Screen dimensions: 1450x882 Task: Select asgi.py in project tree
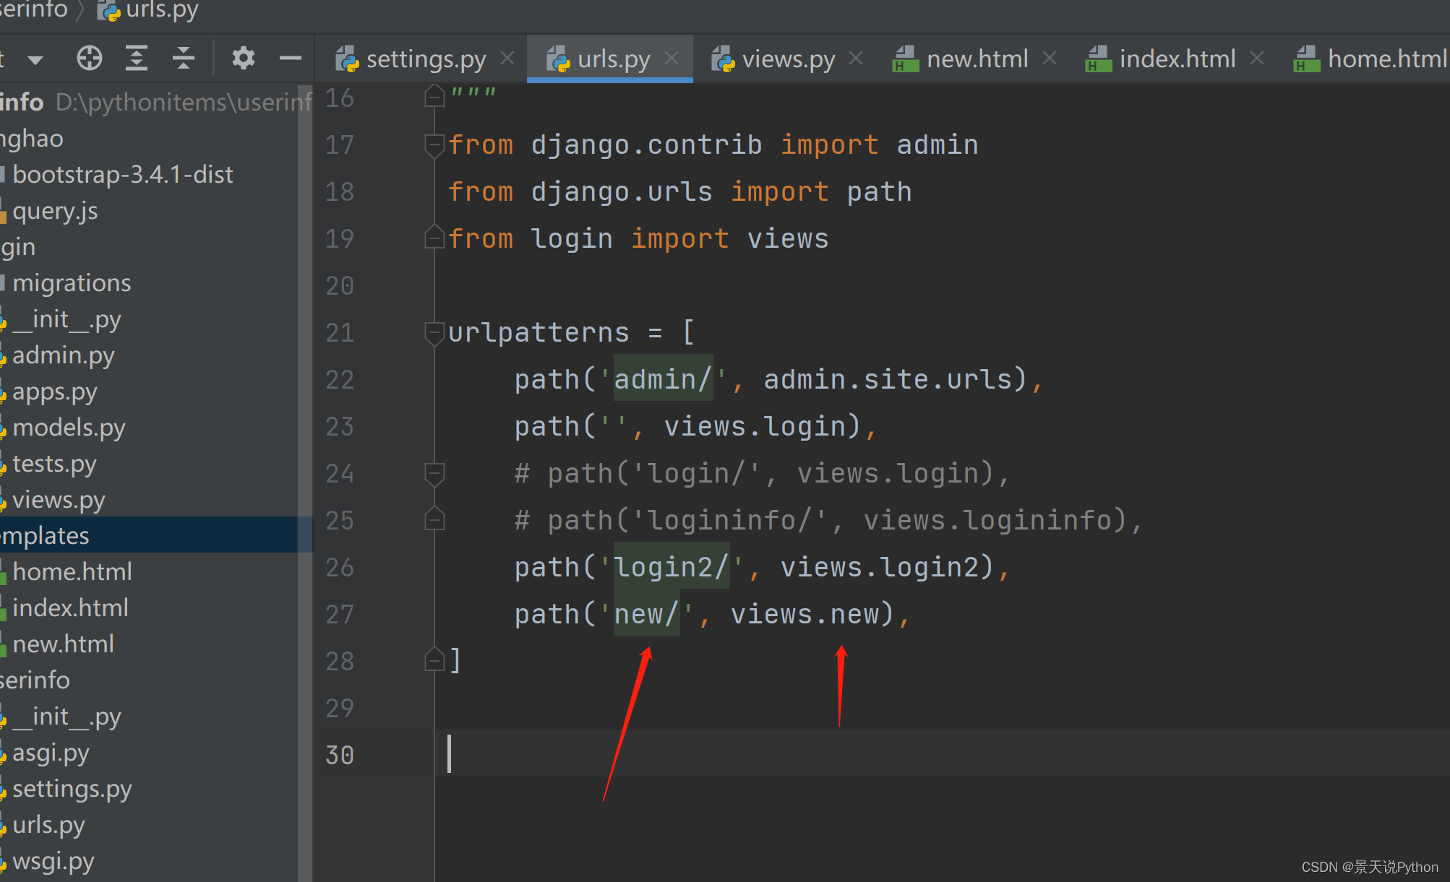point(51,752)
